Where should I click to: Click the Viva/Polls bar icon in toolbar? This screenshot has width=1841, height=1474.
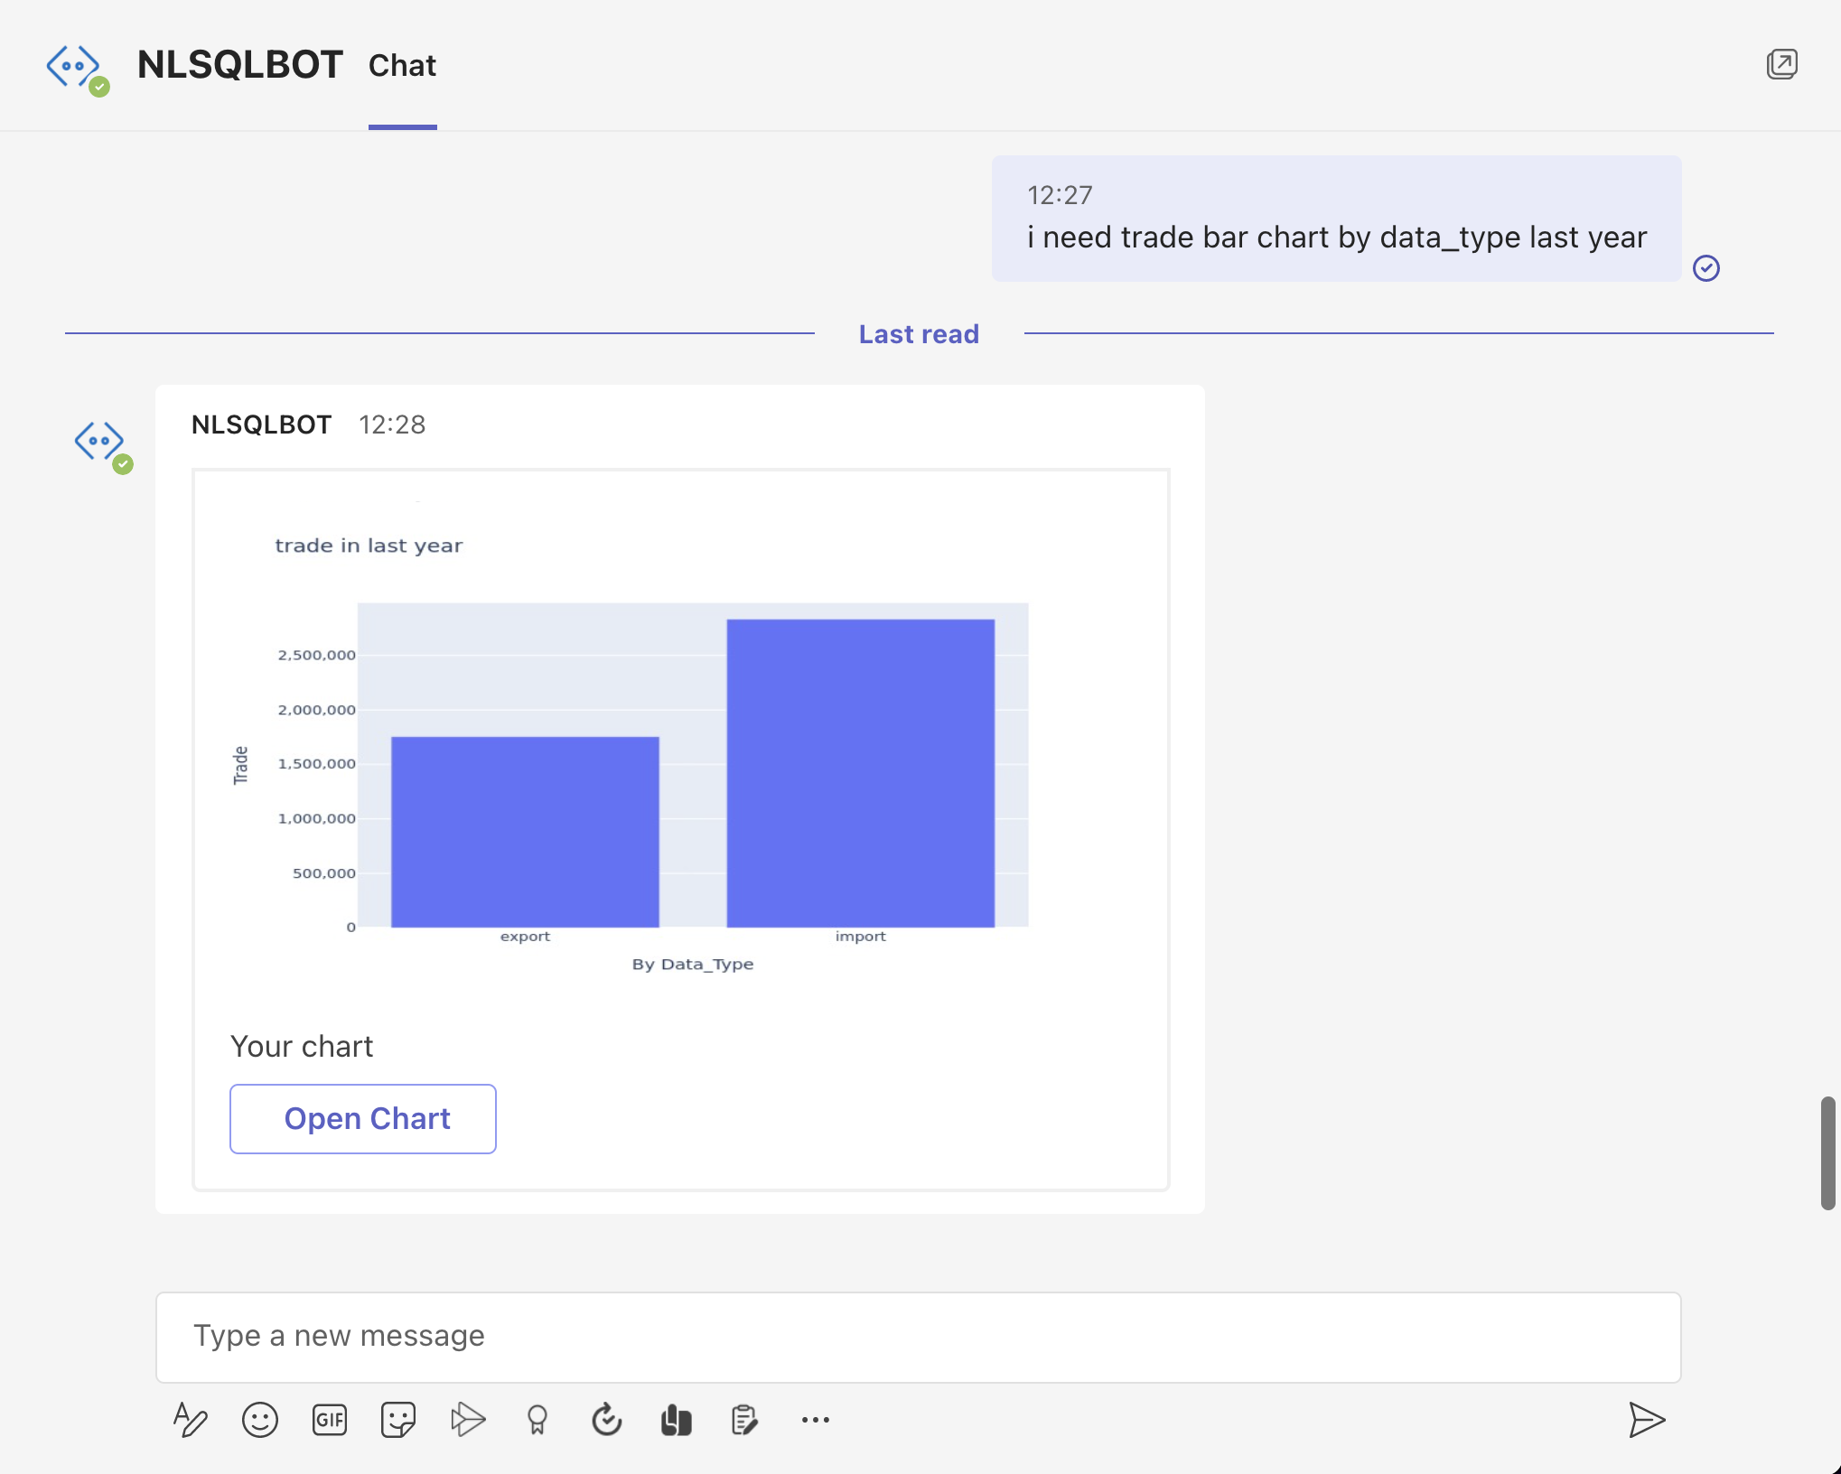tap(676, 1420)
